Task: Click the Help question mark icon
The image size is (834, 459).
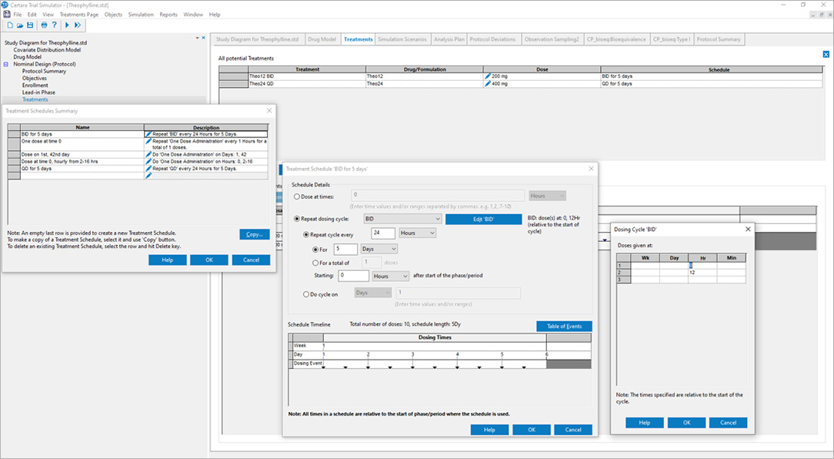Action: tap(55, 25)
